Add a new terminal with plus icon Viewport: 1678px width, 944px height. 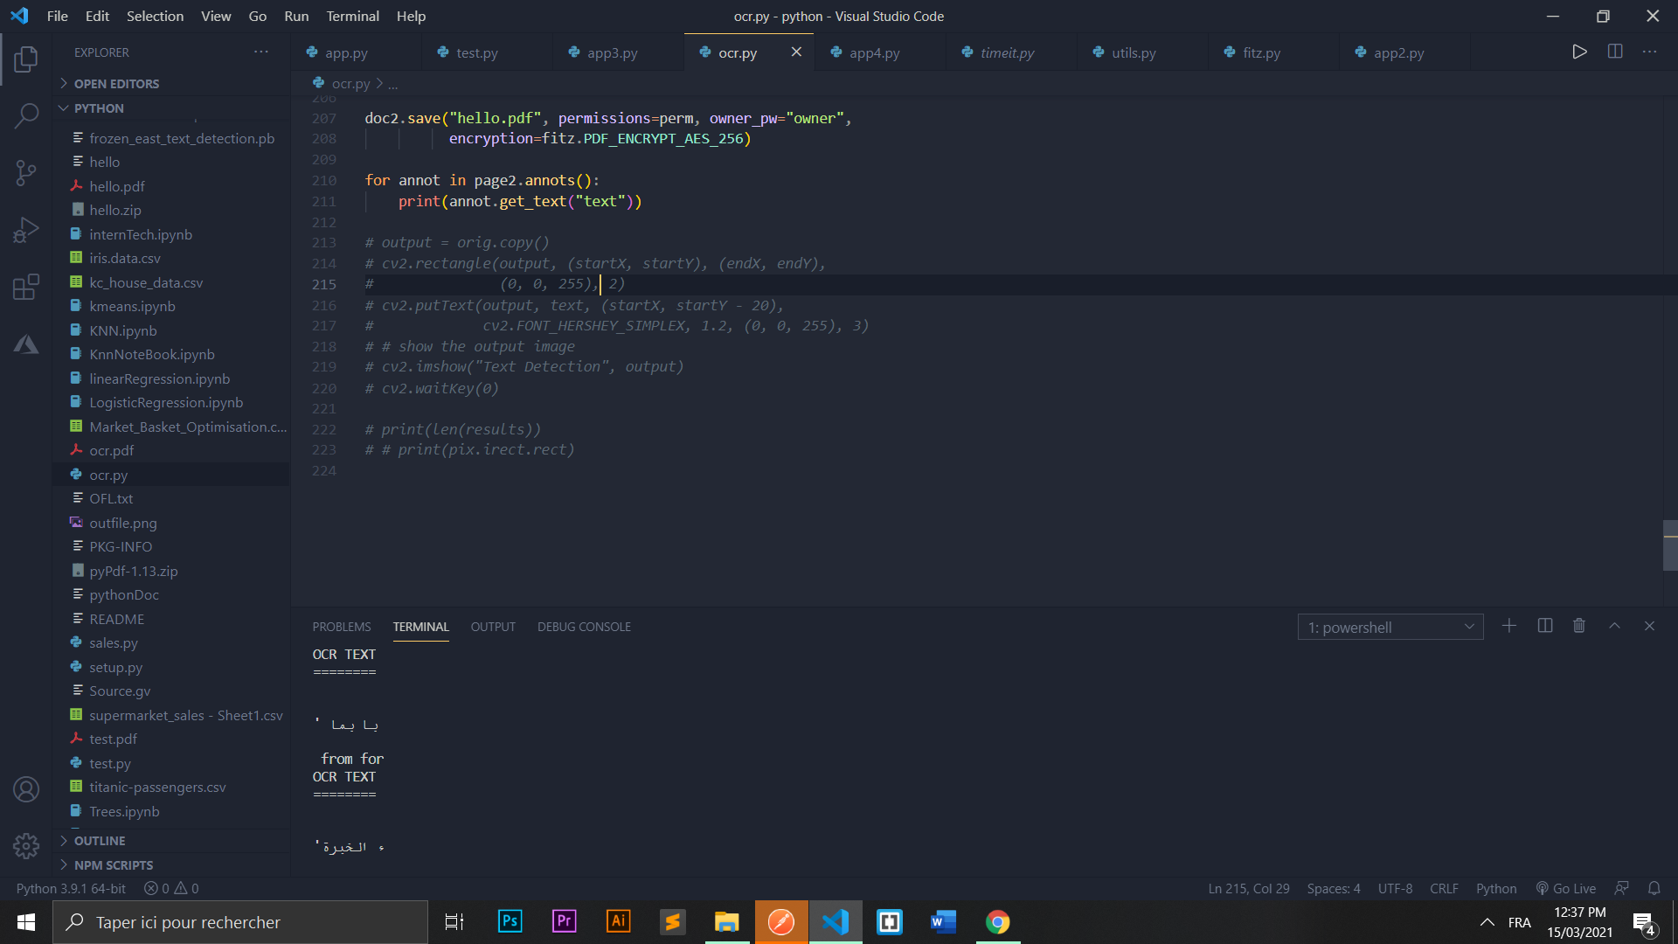1509,626
